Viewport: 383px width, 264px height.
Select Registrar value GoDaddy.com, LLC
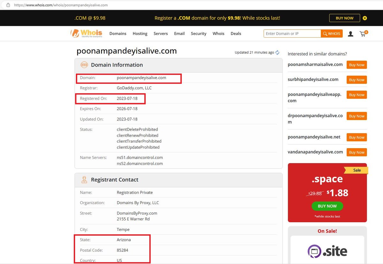coord(134,88)
